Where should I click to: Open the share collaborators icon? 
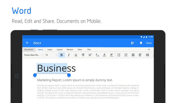(x=133, y=43)
